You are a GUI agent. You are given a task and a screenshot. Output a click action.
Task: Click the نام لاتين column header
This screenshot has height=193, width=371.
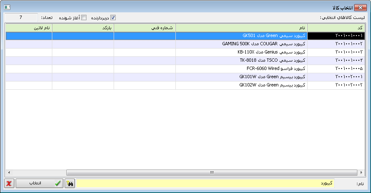[28, 28]
